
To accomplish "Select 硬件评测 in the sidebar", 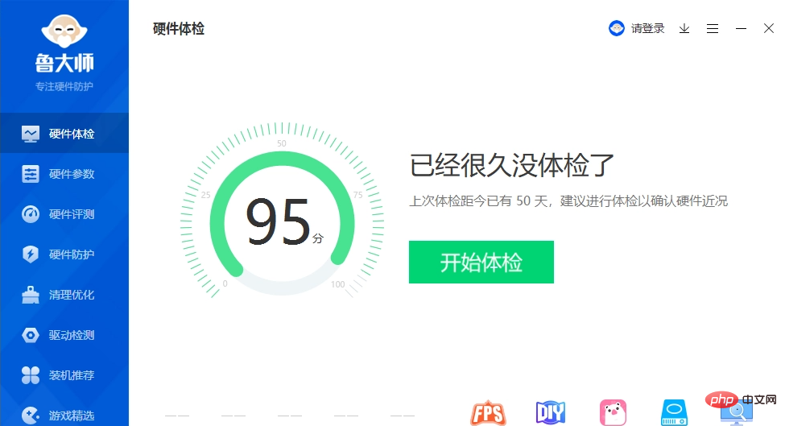I will click(x=64, y=214).
